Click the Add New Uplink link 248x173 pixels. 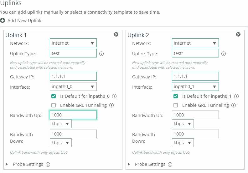coord(24,20)
